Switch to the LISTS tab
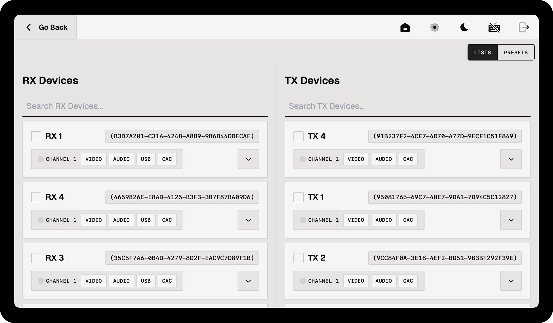Screen dimensions: 553x323 (483, 52)
